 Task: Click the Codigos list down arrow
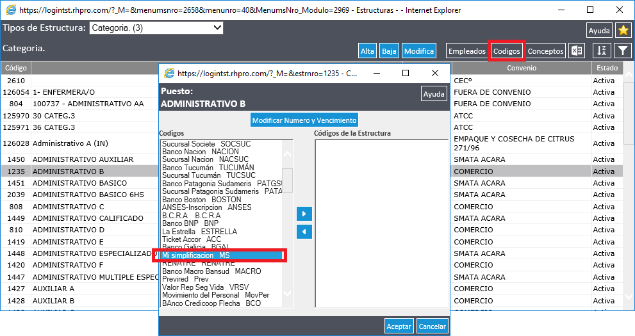(287, 294)
